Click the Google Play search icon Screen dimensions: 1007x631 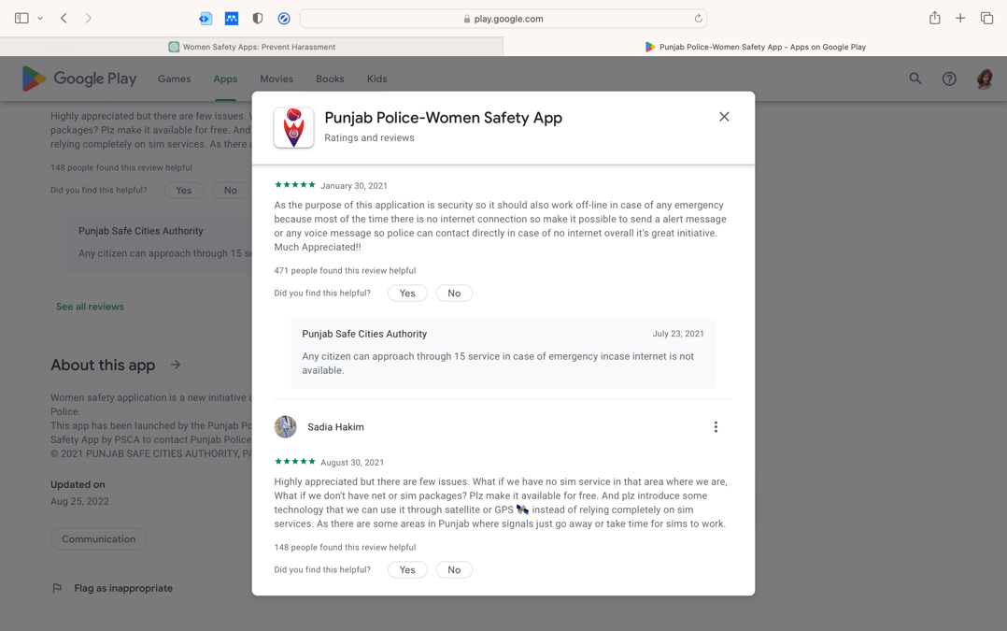coord(915,79)
